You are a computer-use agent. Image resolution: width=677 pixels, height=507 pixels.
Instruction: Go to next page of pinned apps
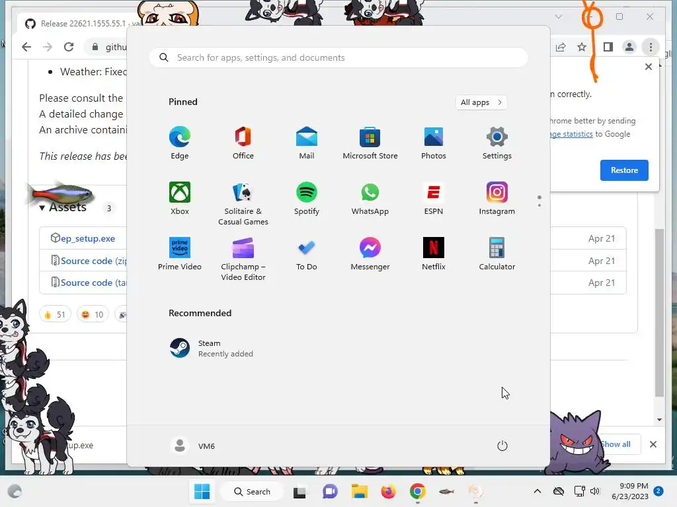539,205
